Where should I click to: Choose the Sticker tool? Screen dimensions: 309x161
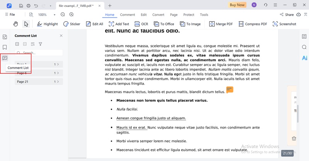point(72,24)
